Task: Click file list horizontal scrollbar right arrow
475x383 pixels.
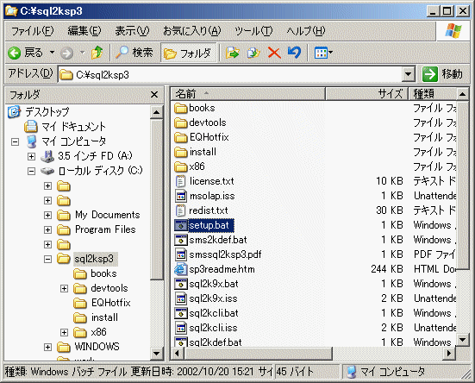Action: click(x=449, y=353)
